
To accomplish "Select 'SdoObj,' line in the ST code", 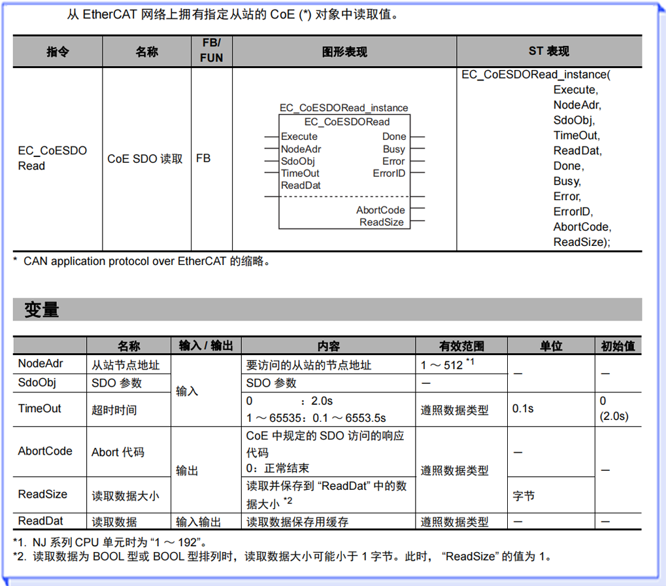I will [x=574, y=120].
